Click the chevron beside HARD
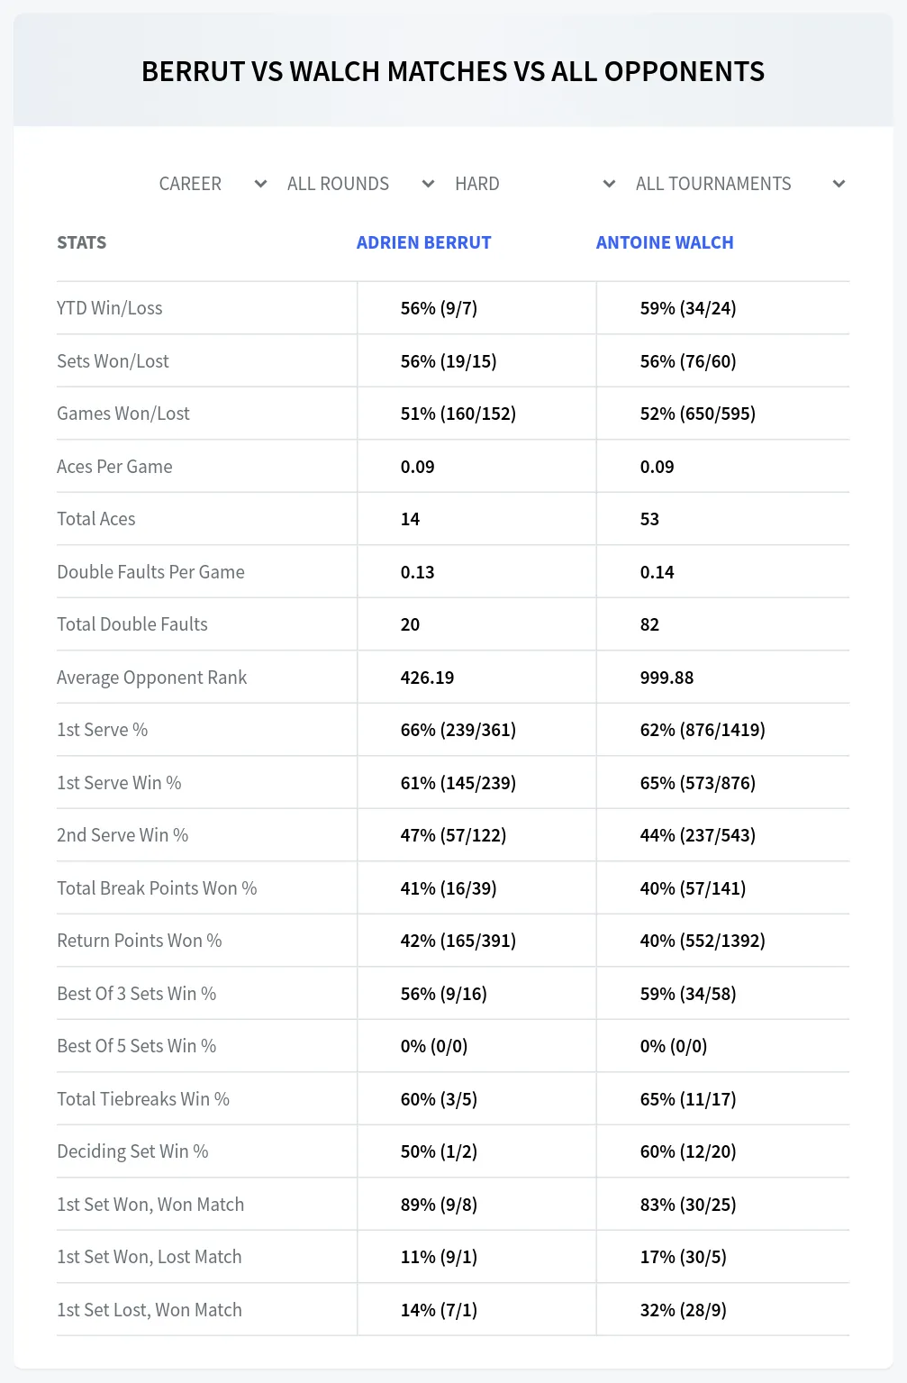This screenshot has width=907, height=1383. click(x=610, y=184)
